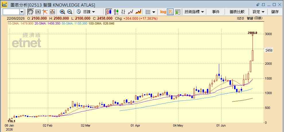Image resolution: width=284 pixels, height=132 pixels.
Task: Expand the grid lines dropdown arrow
Action: (154, 12)
